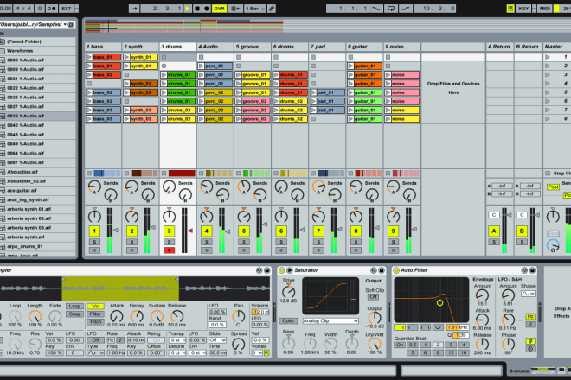The image size is (571, 380).
Task: Click the Auto Filter save preset icon
Action: pos(532,270)
